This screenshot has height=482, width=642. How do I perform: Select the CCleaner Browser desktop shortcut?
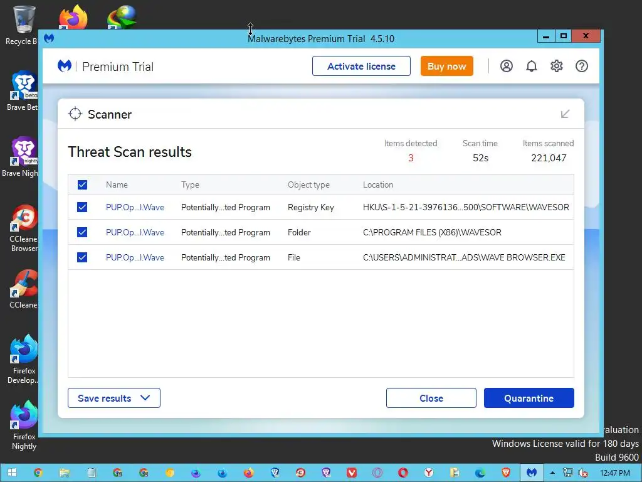tap(24, 228)
